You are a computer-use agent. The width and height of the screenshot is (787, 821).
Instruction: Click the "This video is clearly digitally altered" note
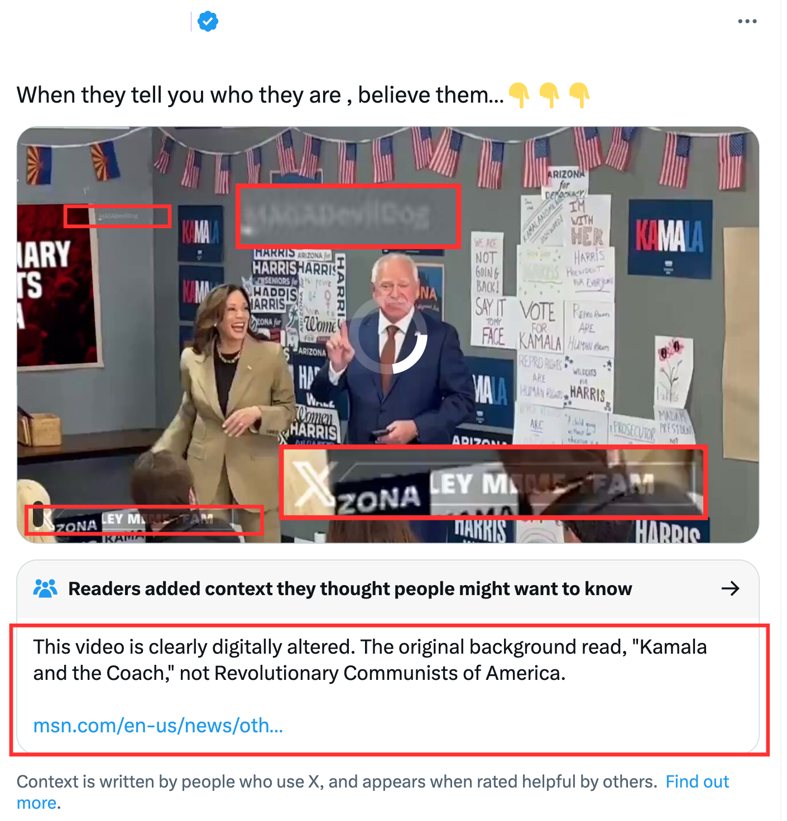369,660
